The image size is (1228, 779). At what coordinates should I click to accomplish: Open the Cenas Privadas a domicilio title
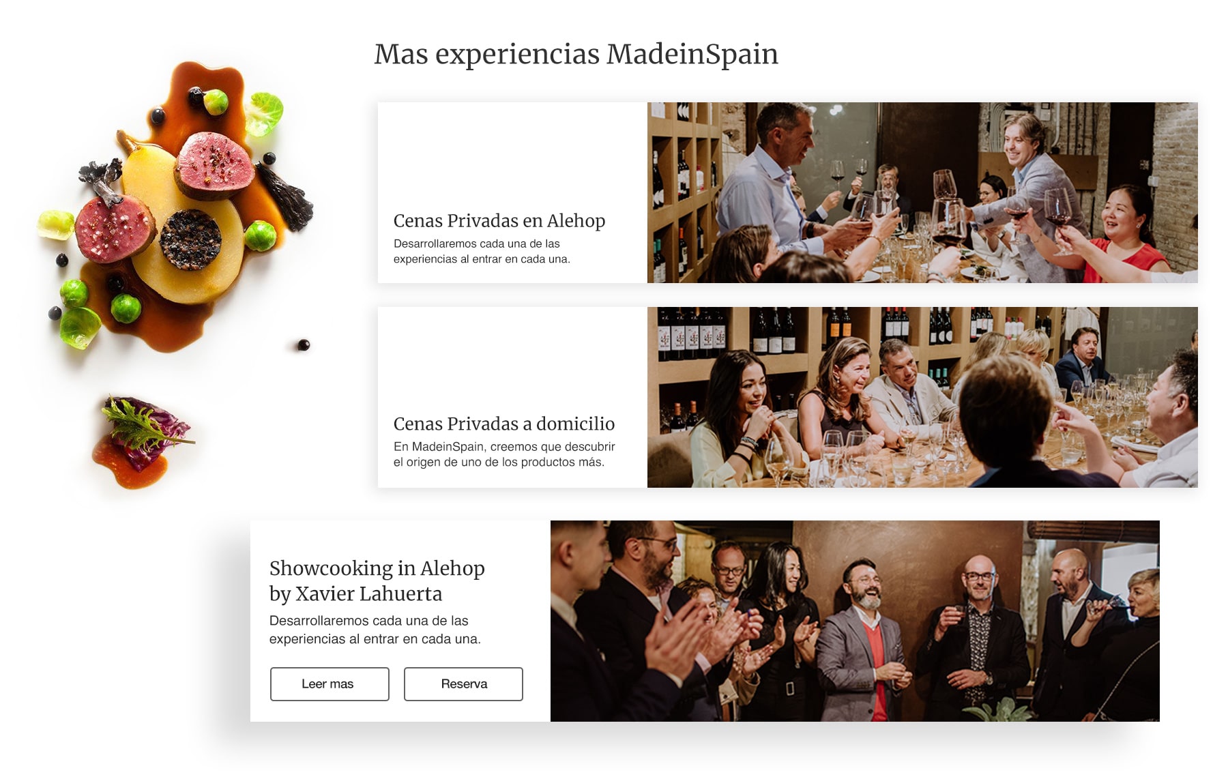coord(504,424)
